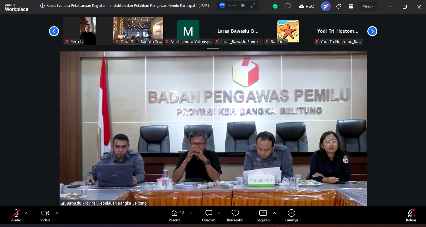
Task: Open the live transcript icon
Action: (x=288, y=6)
